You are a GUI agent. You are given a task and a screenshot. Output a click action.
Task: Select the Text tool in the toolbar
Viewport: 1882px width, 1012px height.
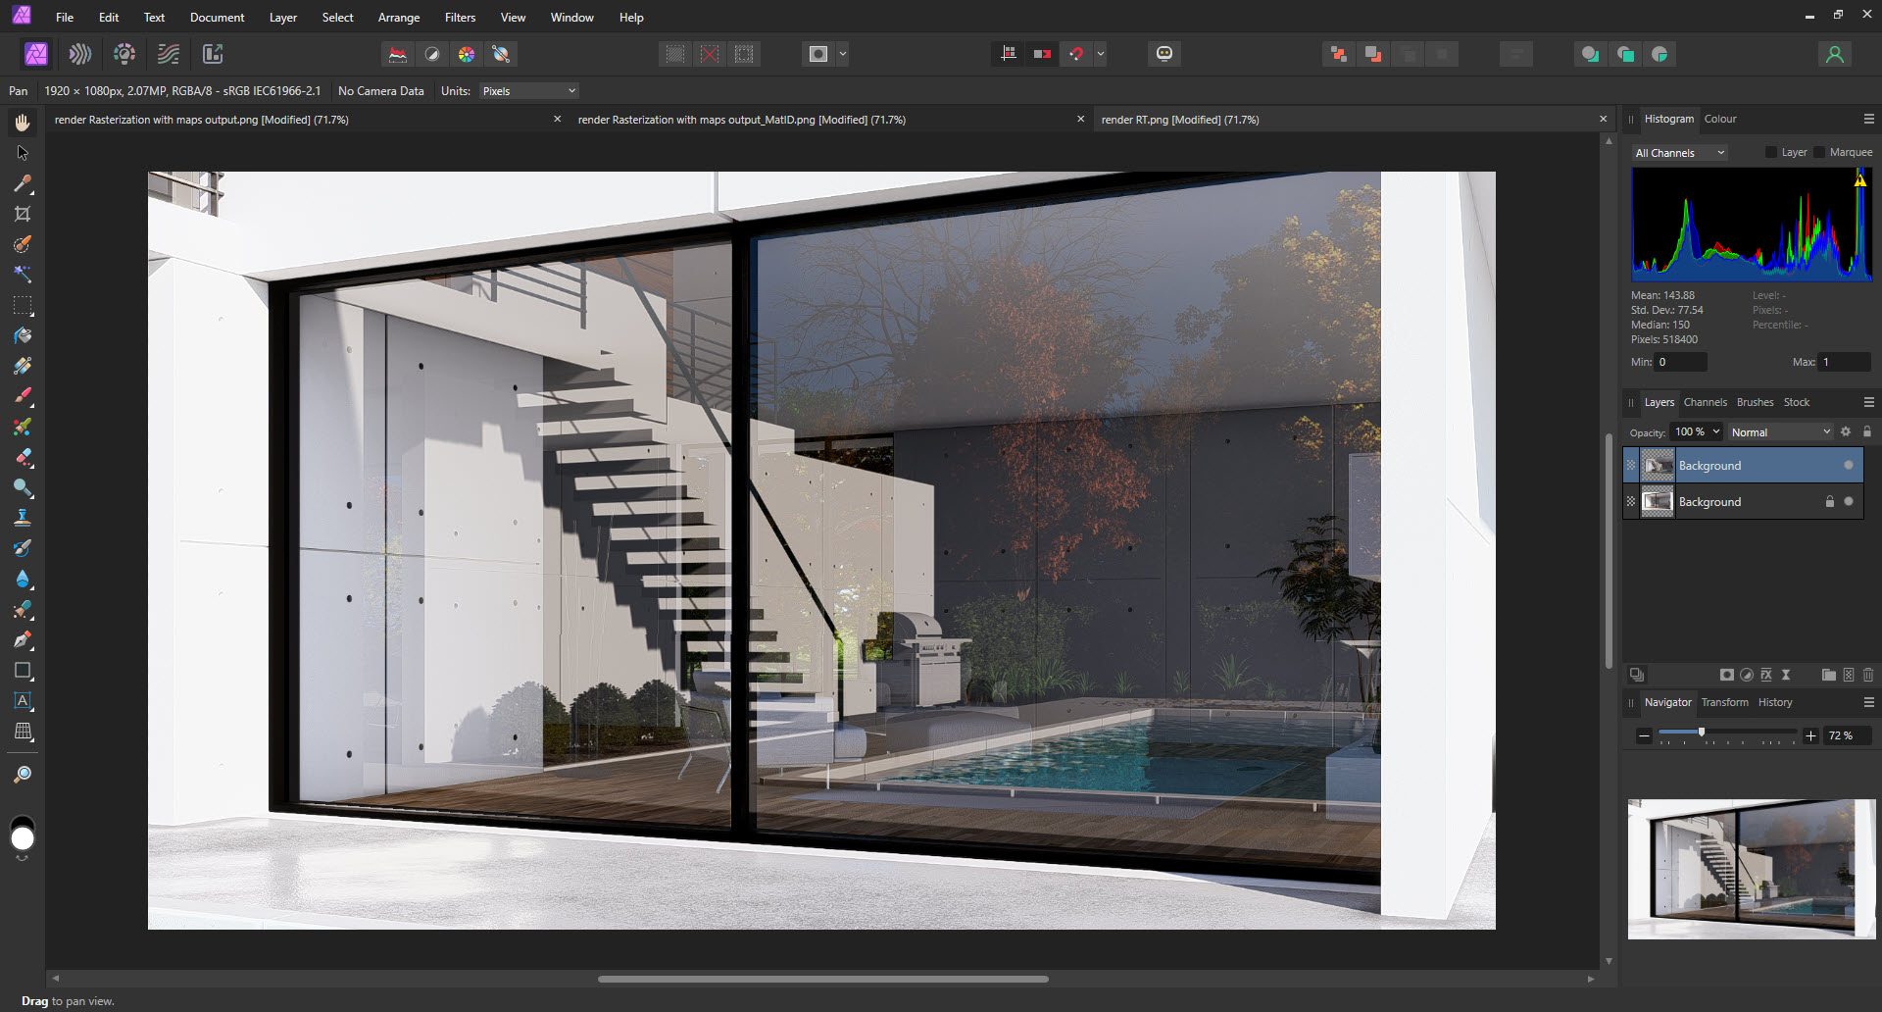click(x=23, y=701)
